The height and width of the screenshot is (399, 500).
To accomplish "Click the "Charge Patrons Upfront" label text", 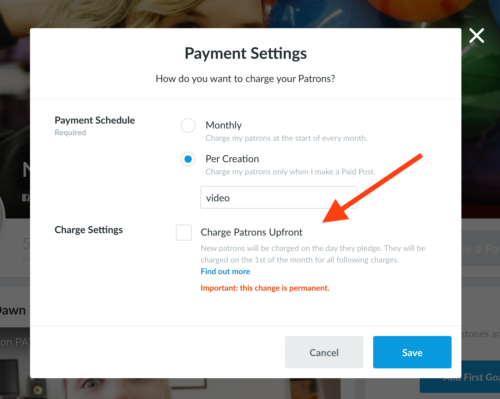I will coord(252,232).
